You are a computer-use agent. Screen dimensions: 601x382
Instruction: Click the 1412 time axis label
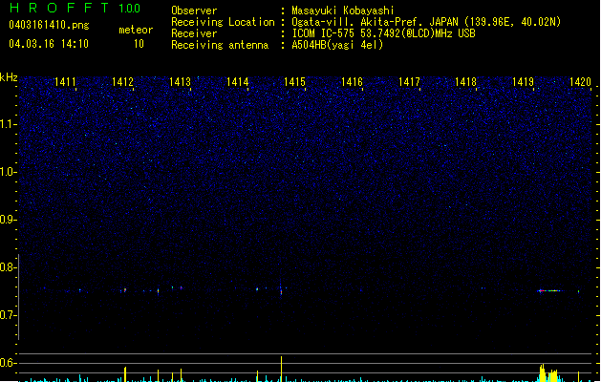(122, 82)
